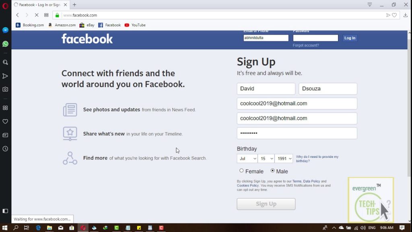Open ENG language indicator in system tray
This screenshot has height=232, width=412.
(372, 228)
